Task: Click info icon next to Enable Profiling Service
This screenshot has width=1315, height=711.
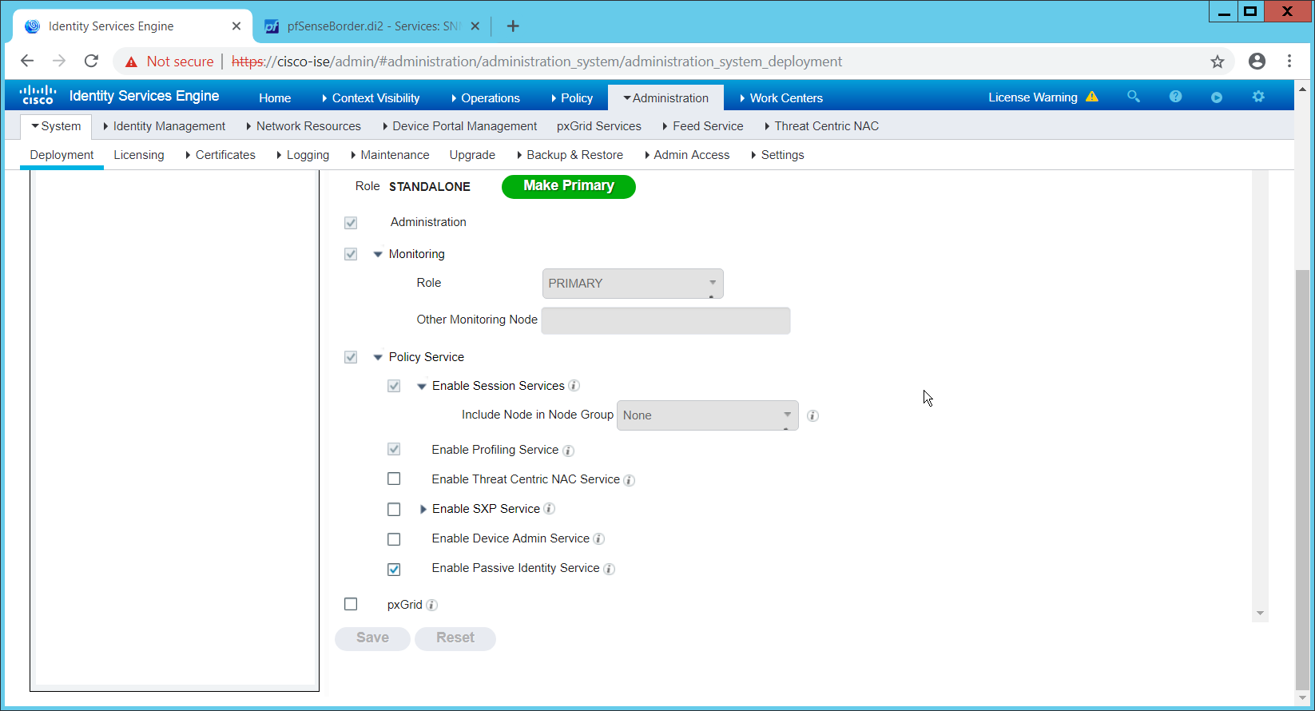Action: (x=568, y=451)
